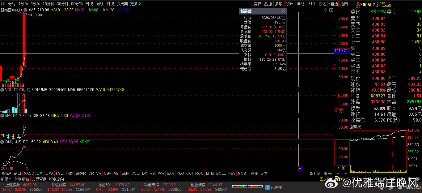
Task: Select the 5分钟 period
Action: point(35,4)
